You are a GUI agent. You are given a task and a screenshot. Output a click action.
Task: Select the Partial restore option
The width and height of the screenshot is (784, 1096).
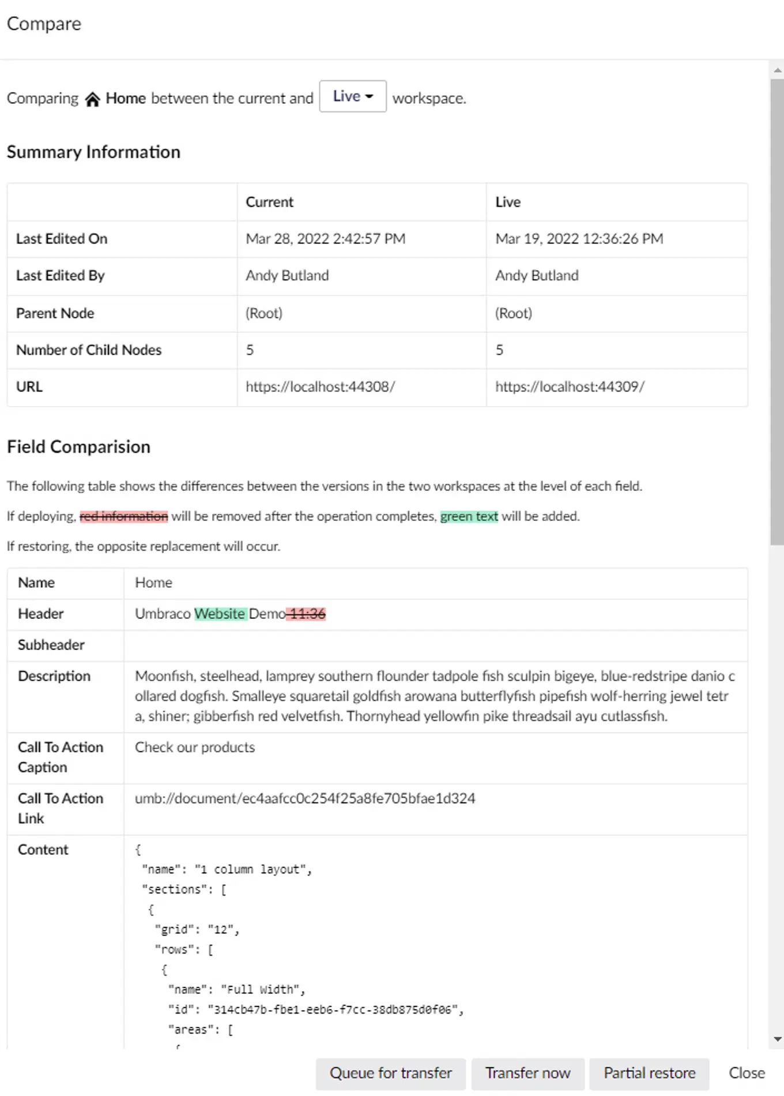(649, 1073)
